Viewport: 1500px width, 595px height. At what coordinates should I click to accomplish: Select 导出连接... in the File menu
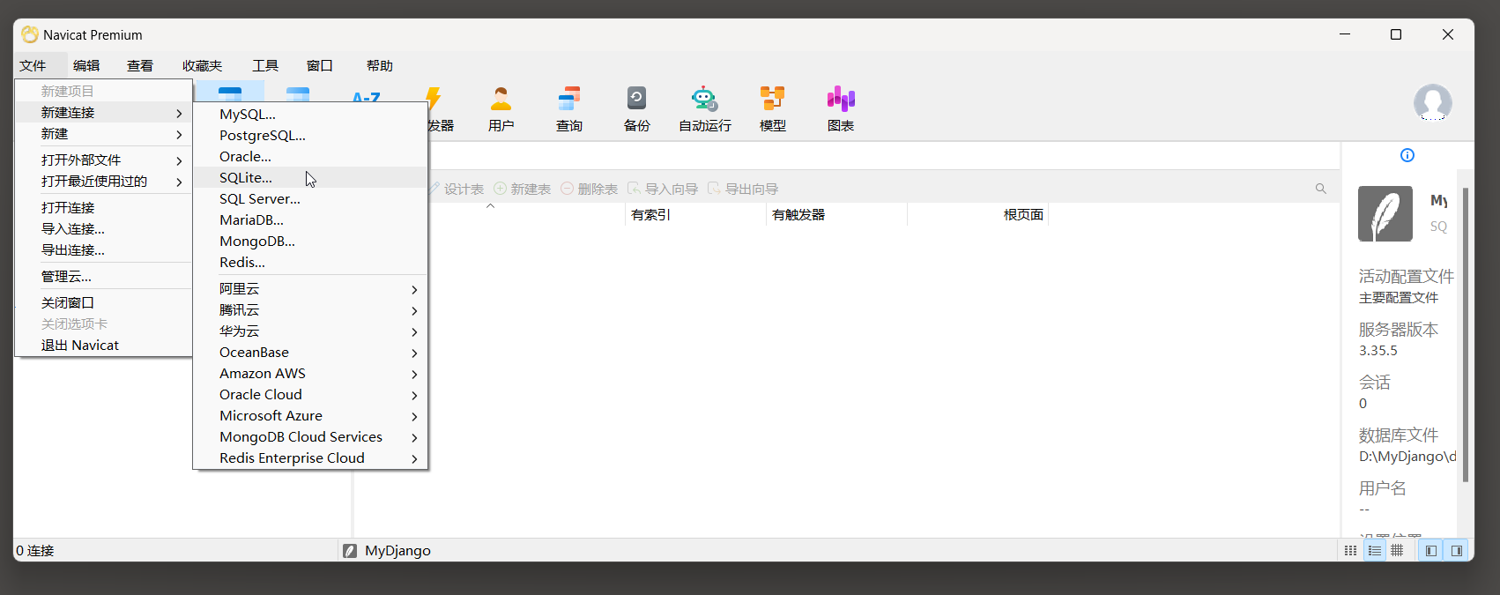[104, 250]
